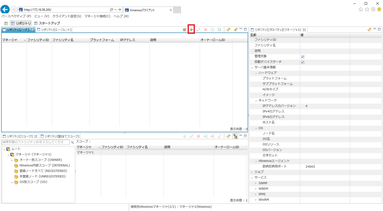
Task: Sort node table by ファシリティID column header
Action: coord(39,40)
